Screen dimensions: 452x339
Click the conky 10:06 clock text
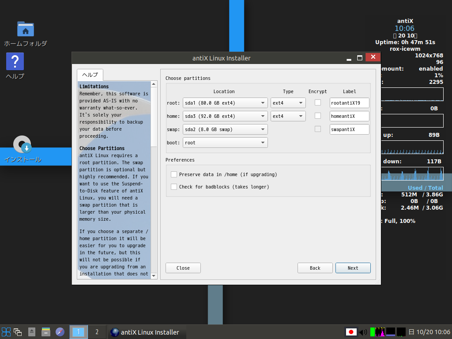point(404,28)
